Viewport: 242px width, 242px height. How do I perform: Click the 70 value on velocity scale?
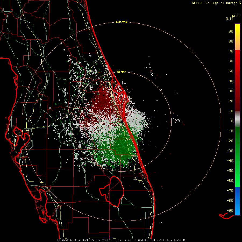(x=231, y=51)
